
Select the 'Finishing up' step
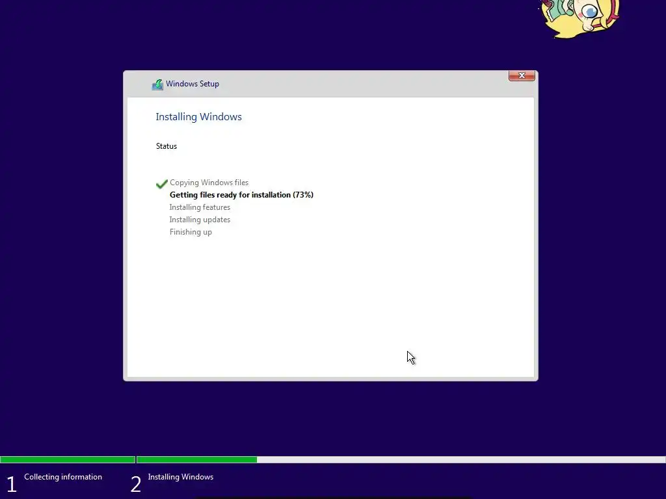(191, 232)
